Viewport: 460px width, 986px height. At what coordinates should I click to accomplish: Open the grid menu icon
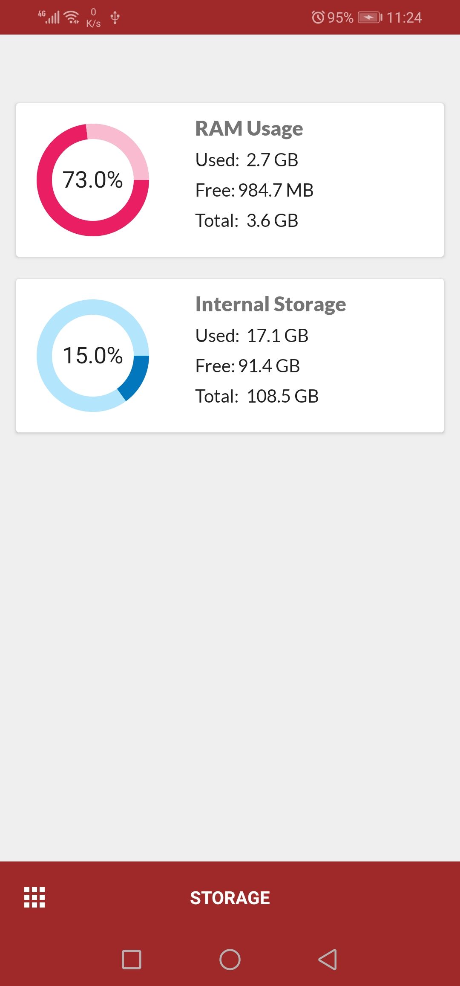[x=34, y=897]
